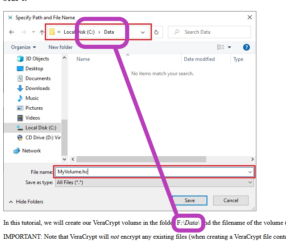This screenshot has width=286, height=242.
Task: Sort by the Name column header
Action: point(83,59)
